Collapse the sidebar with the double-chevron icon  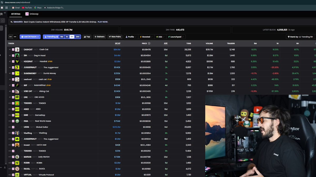click(5, 13)
